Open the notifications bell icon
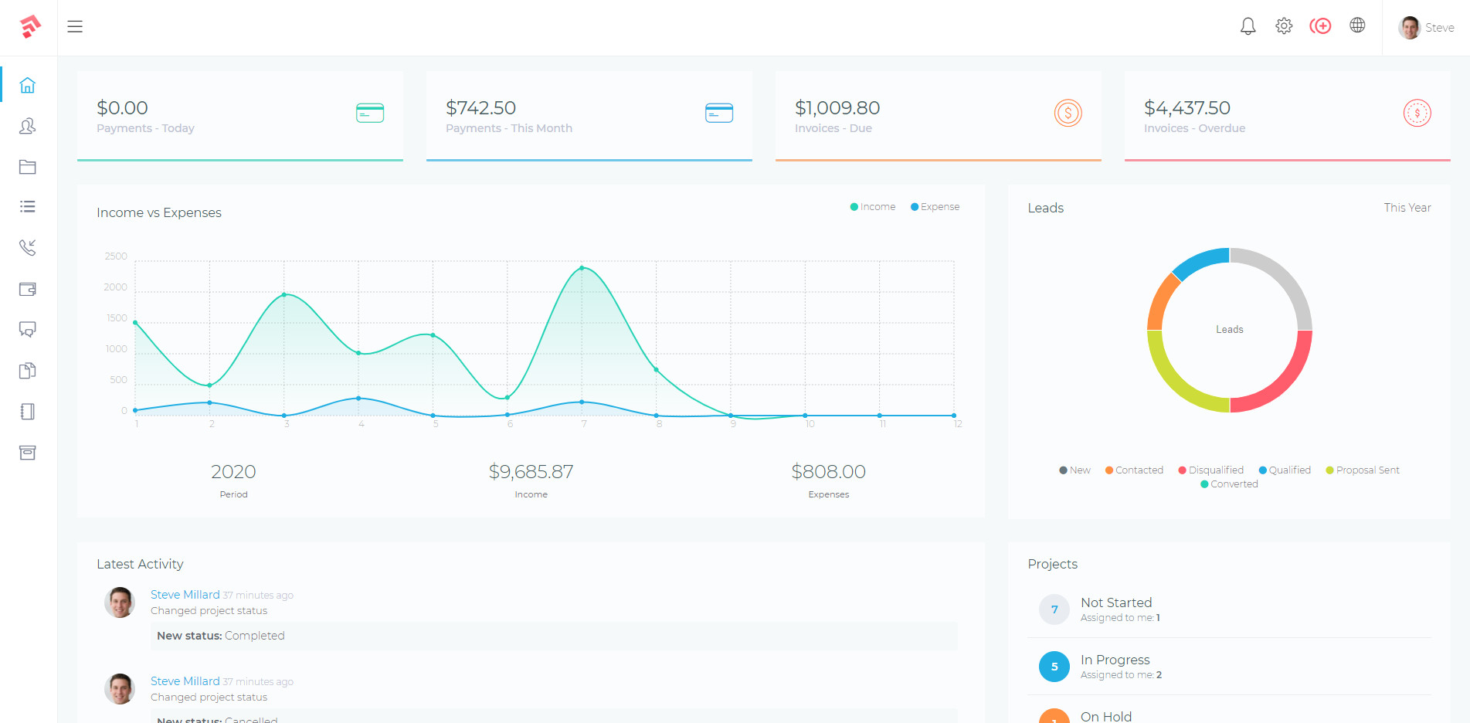1470x723 pixels. [1248, 25]
